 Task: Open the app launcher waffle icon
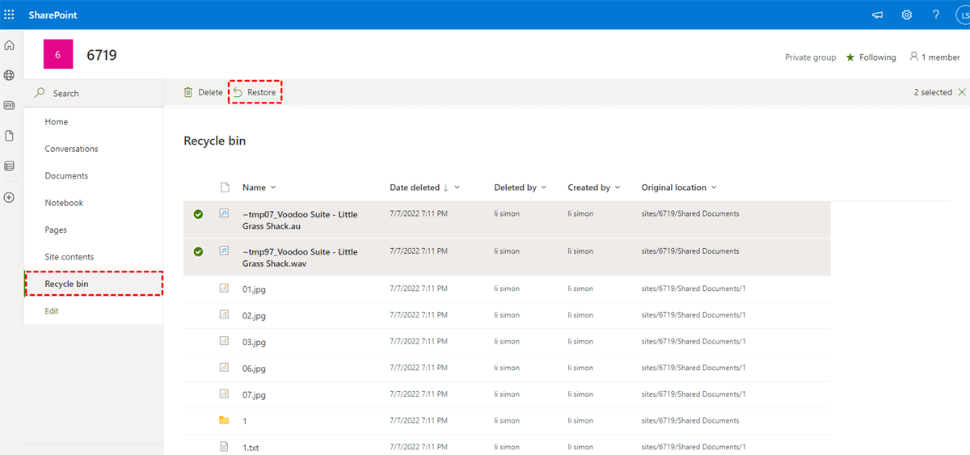point(10,15)
